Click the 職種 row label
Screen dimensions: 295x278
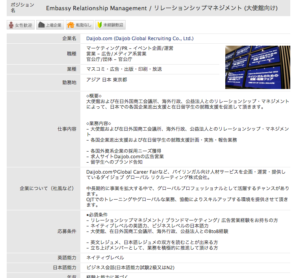tap(72, 54)
